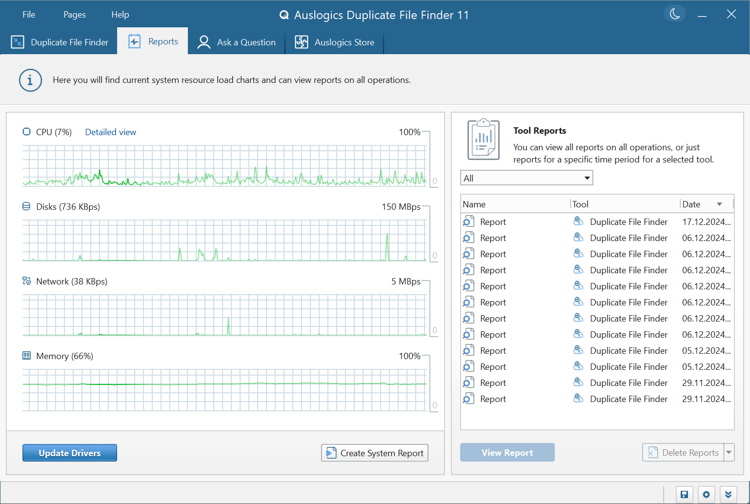Click the Create System Report button
Image resolution: width=750 pixels, height=504 pixels.
tap(374, 453)
